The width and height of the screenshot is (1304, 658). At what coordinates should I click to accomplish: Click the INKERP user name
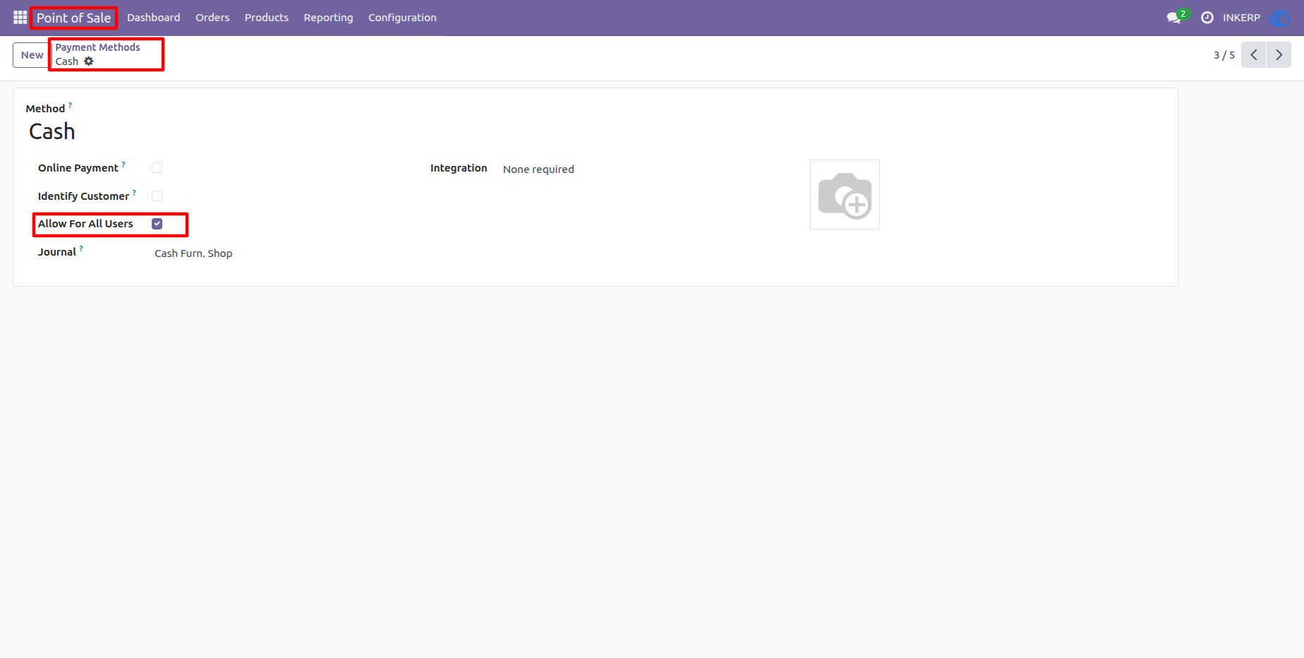1241,18
